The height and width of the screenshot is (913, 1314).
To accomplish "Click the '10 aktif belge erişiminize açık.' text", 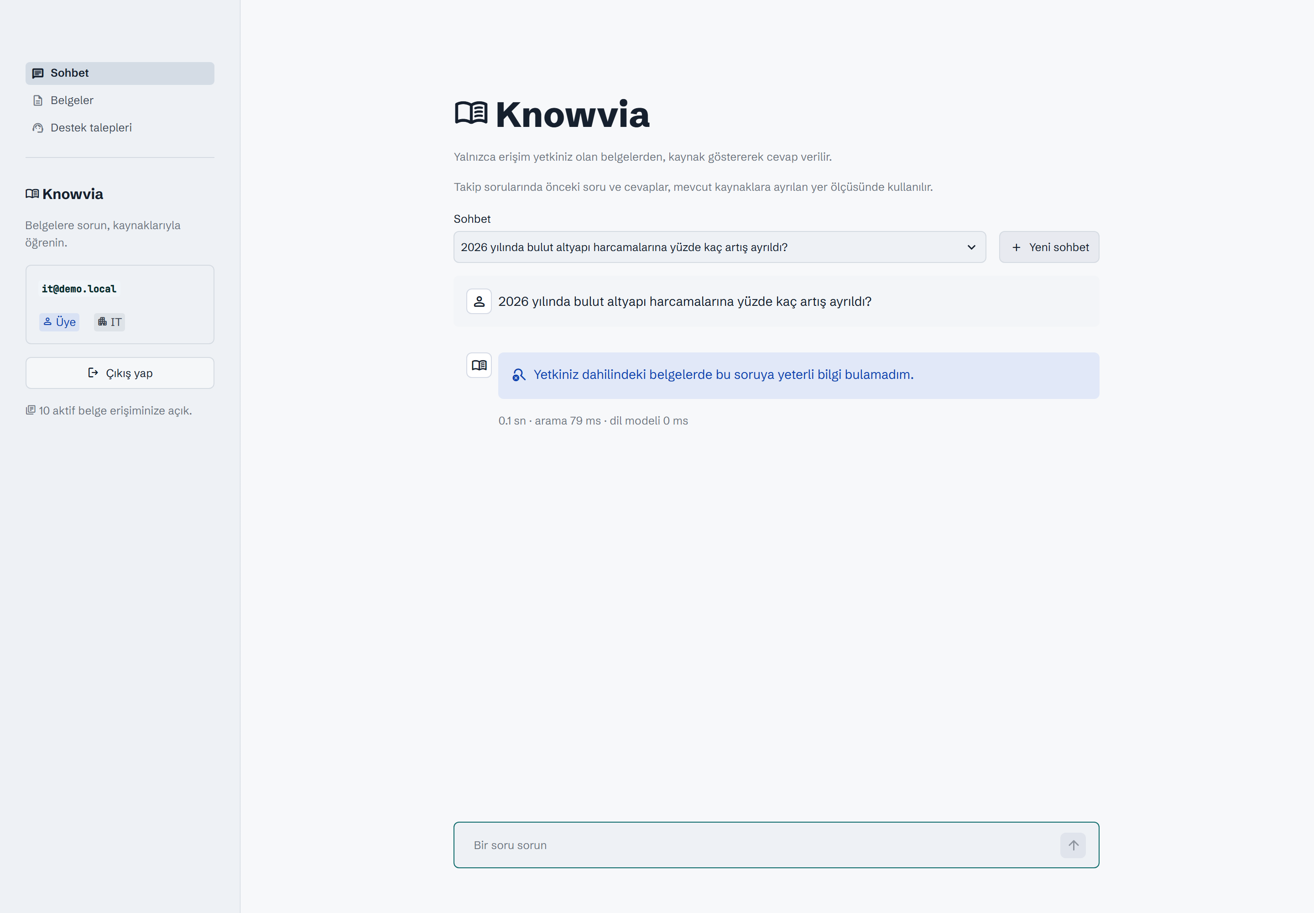I will pos(115,411).
